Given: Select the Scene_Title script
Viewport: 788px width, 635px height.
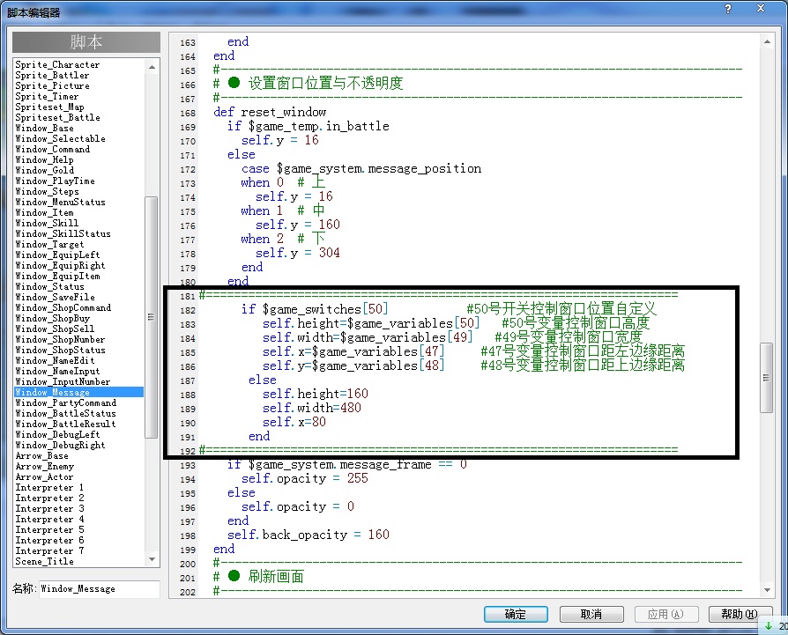Looking at the screenshot, I should tap(45, 561).
